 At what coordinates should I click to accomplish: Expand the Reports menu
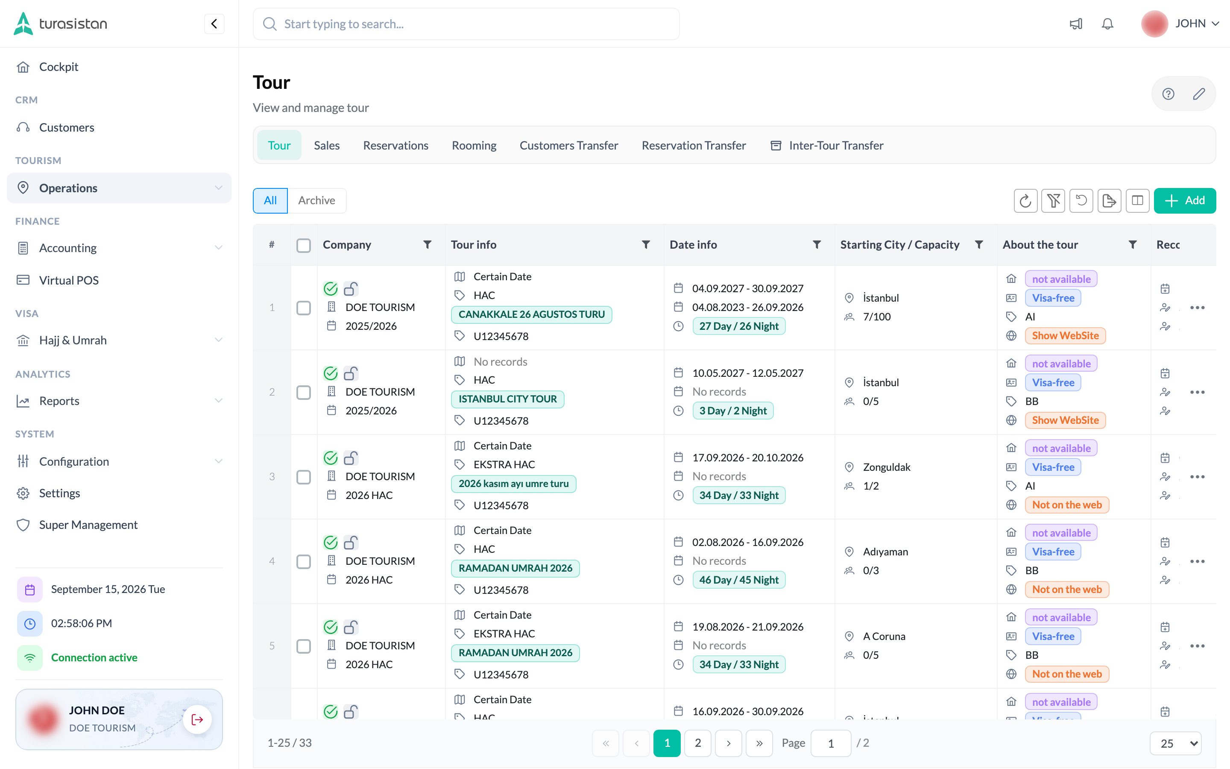coord(119,401)
